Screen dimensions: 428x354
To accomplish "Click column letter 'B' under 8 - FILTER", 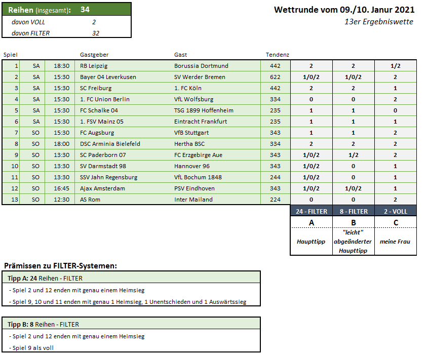I will [354, 223].
